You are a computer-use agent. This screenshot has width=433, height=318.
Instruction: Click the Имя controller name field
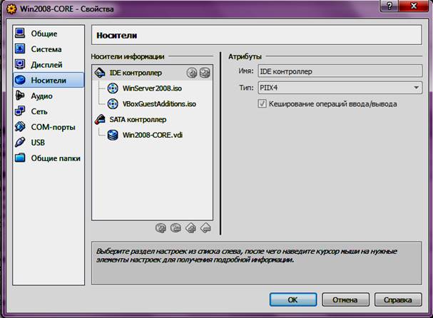pos(340,71)
